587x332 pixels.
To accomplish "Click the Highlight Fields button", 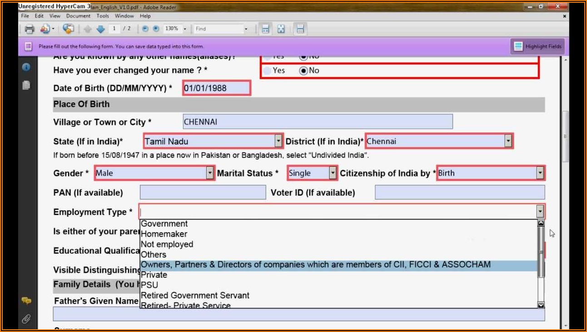I will coord(538,46).
